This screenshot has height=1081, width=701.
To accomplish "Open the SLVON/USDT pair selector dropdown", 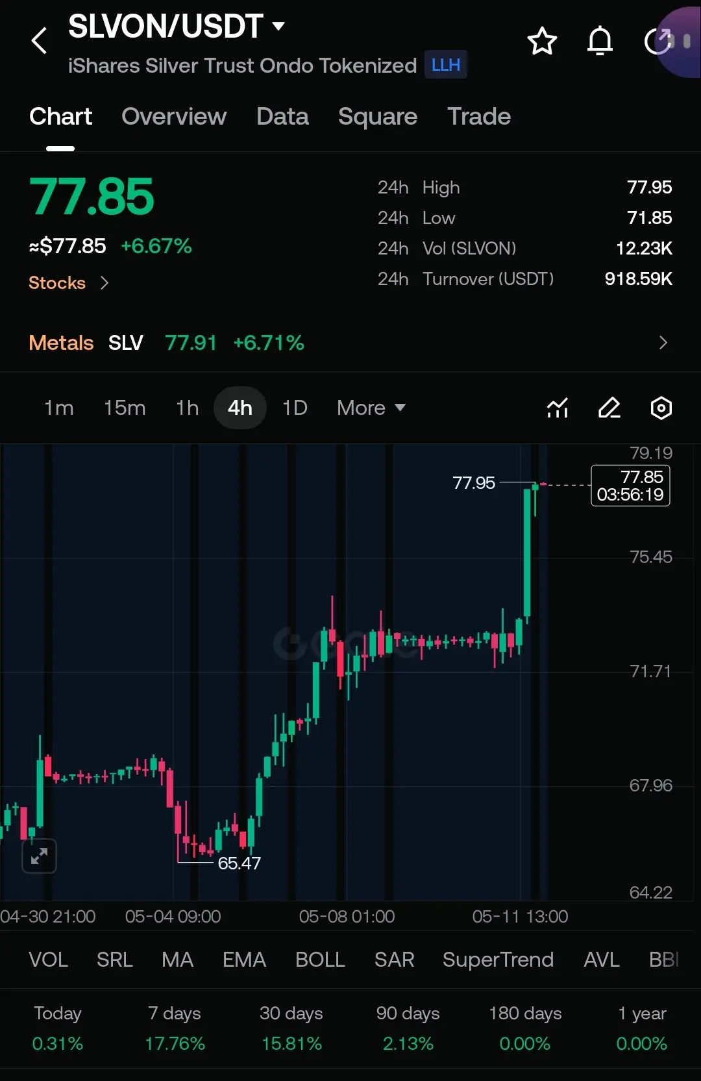I will (177, 27).
